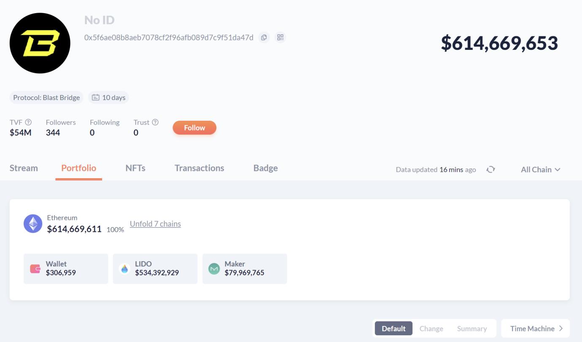
Task: Expand the Time Machine panel
Action: (536, 328)
